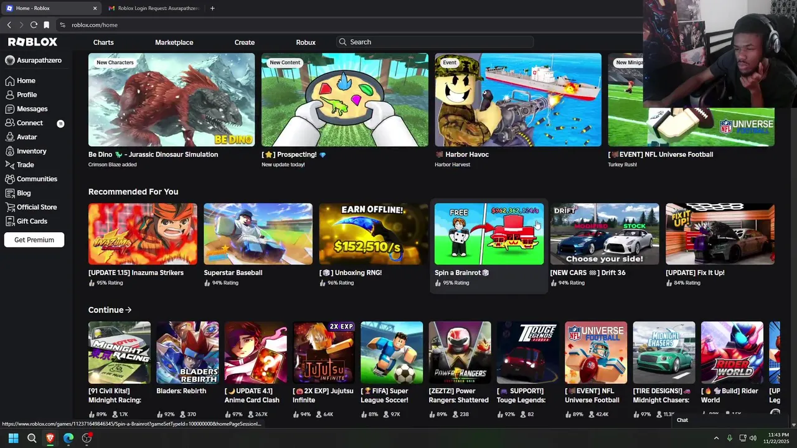Open the Communities sidebar icon

10,179
